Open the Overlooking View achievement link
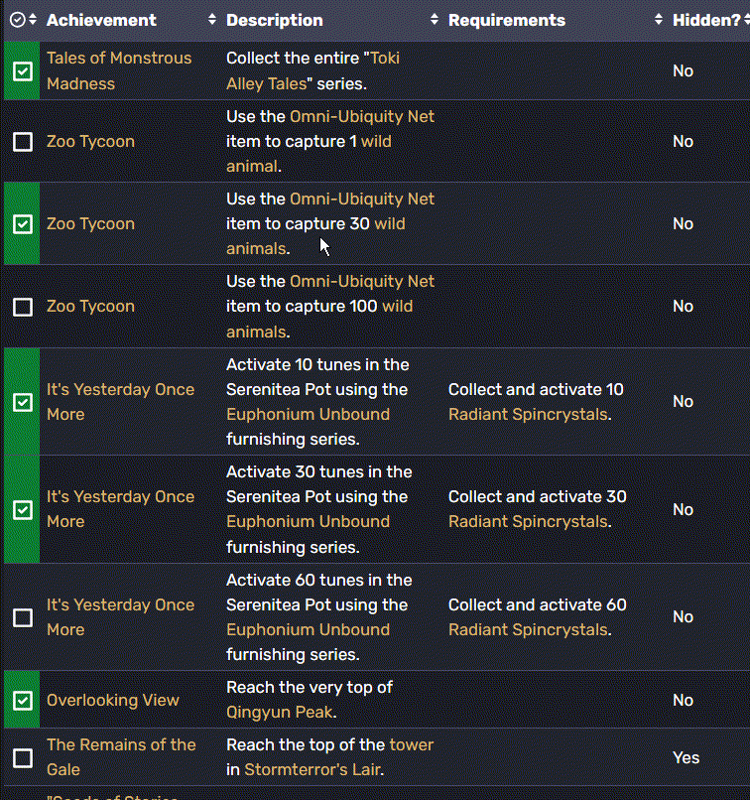This screenshot has height=800, width=750. coord(113,700)
